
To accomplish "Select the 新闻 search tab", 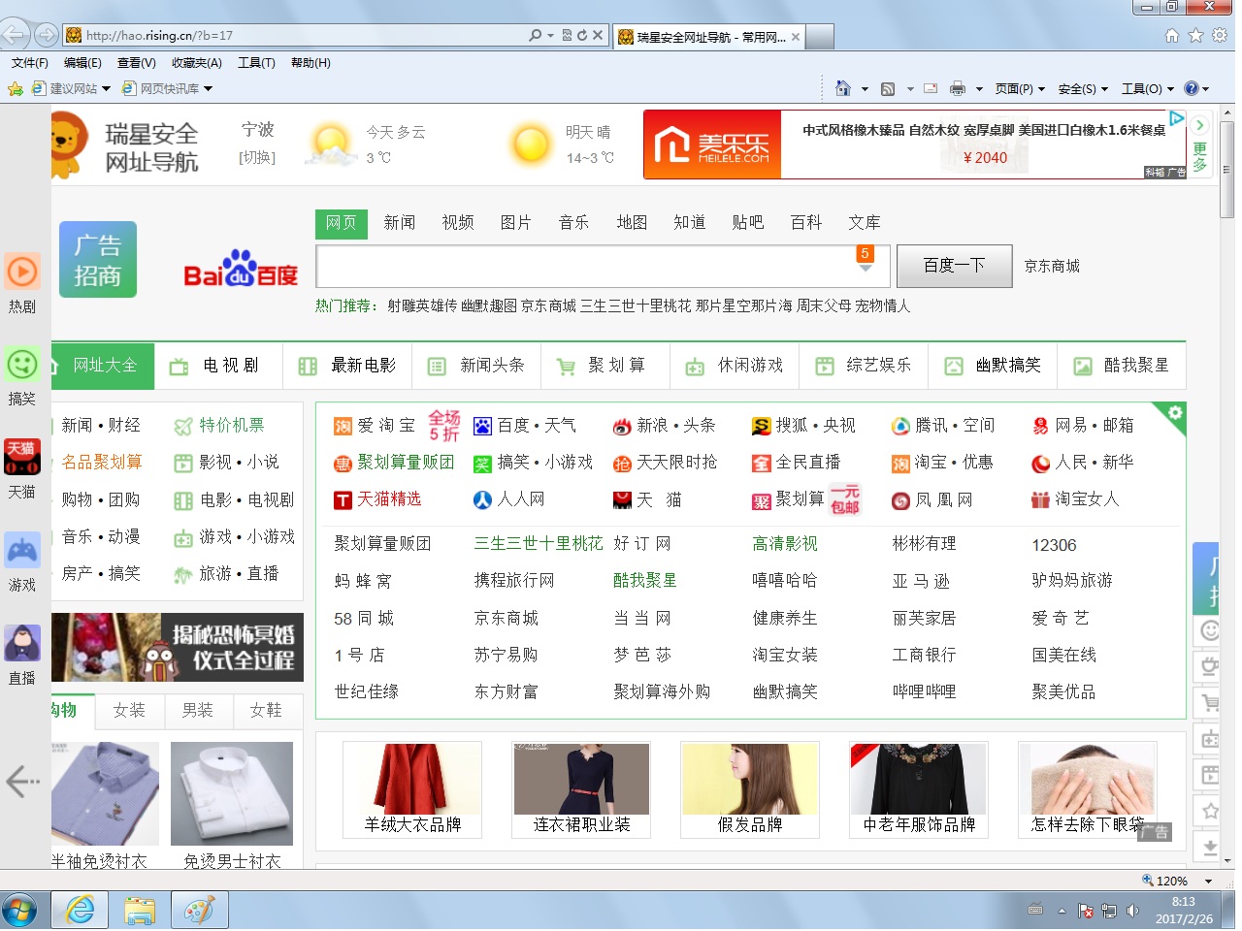I will (x=399, y=223).
